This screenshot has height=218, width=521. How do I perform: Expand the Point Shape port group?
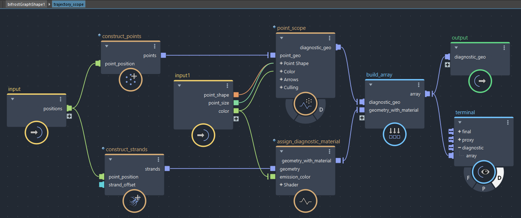[x=281, y=64]
